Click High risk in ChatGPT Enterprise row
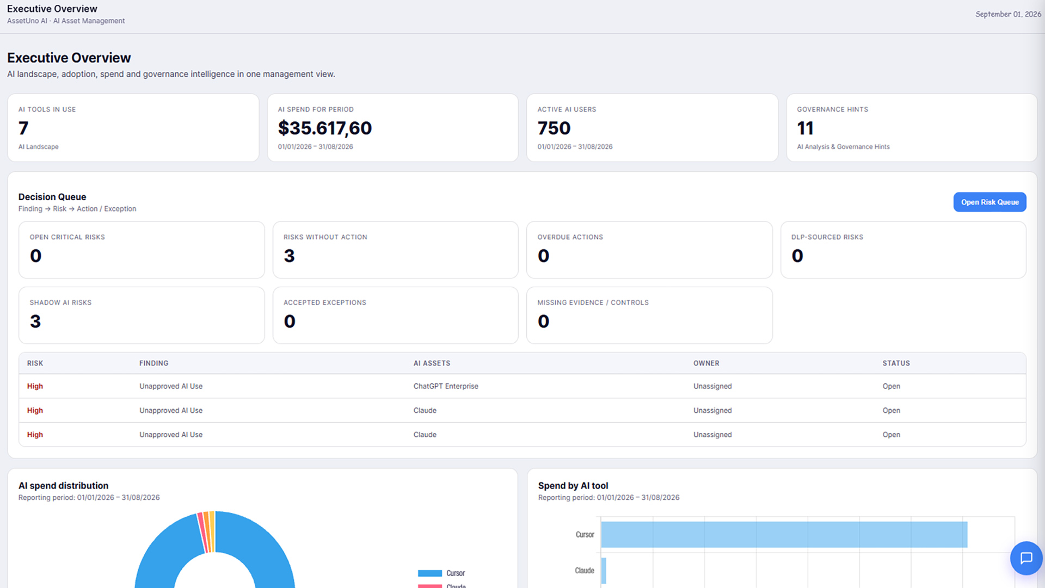Screen dimensions: 1045x588 (x=35, y=386)
